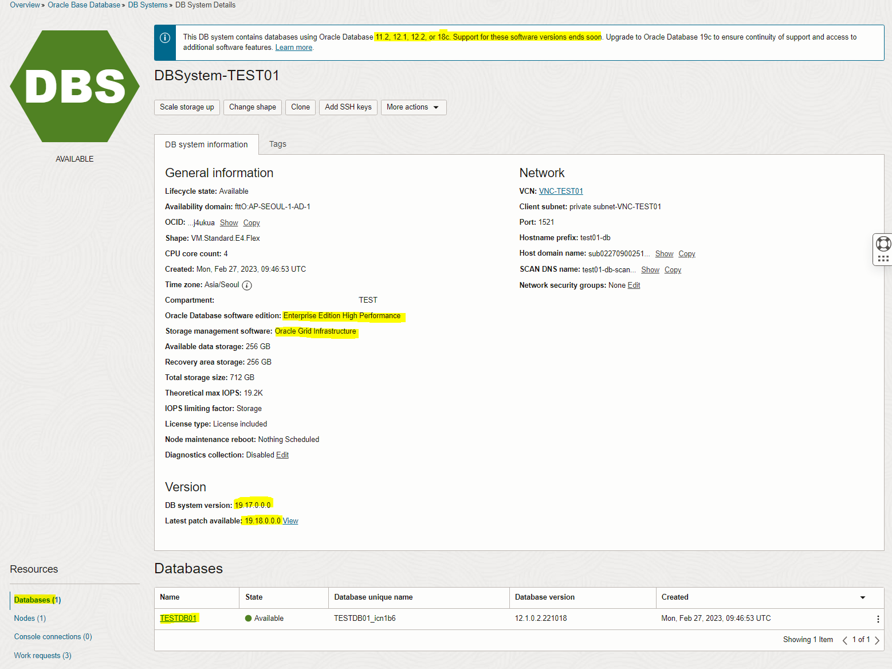The height and width of the screenshot is (669, 892).
Task: Toggle sort arrow on Created column
Action: [x=863, y=598]
